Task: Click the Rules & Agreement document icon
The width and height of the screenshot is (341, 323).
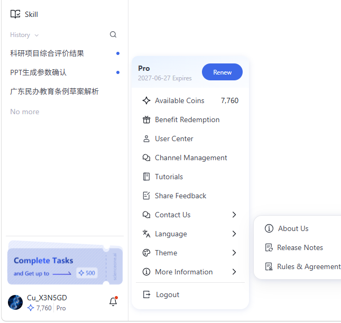Action: click(269, 266)
